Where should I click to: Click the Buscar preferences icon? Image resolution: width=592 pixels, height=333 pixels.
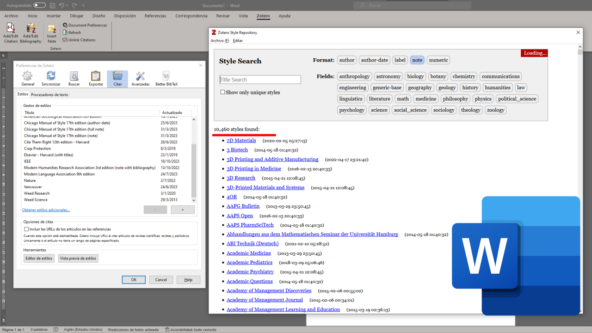74,78
